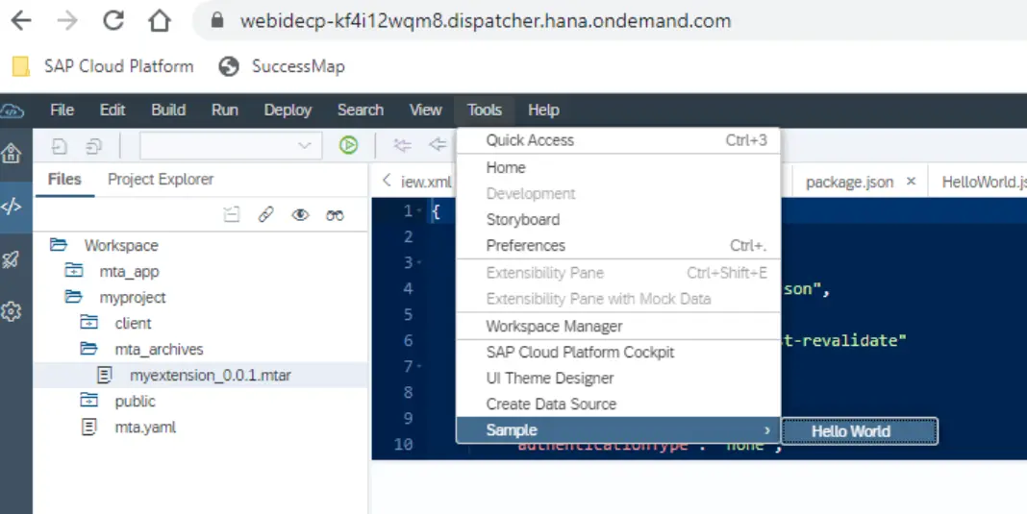Viewport: 1027px width, 514px height.
Task: Select SAP Cloud Platform Cockpit entry
Action: (x=618, y=353)
